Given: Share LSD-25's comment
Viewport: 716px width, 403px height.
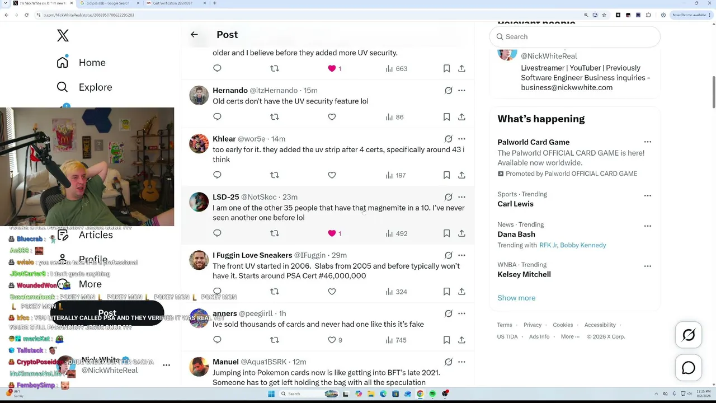Looking at the screenshot, I should 461,233.
